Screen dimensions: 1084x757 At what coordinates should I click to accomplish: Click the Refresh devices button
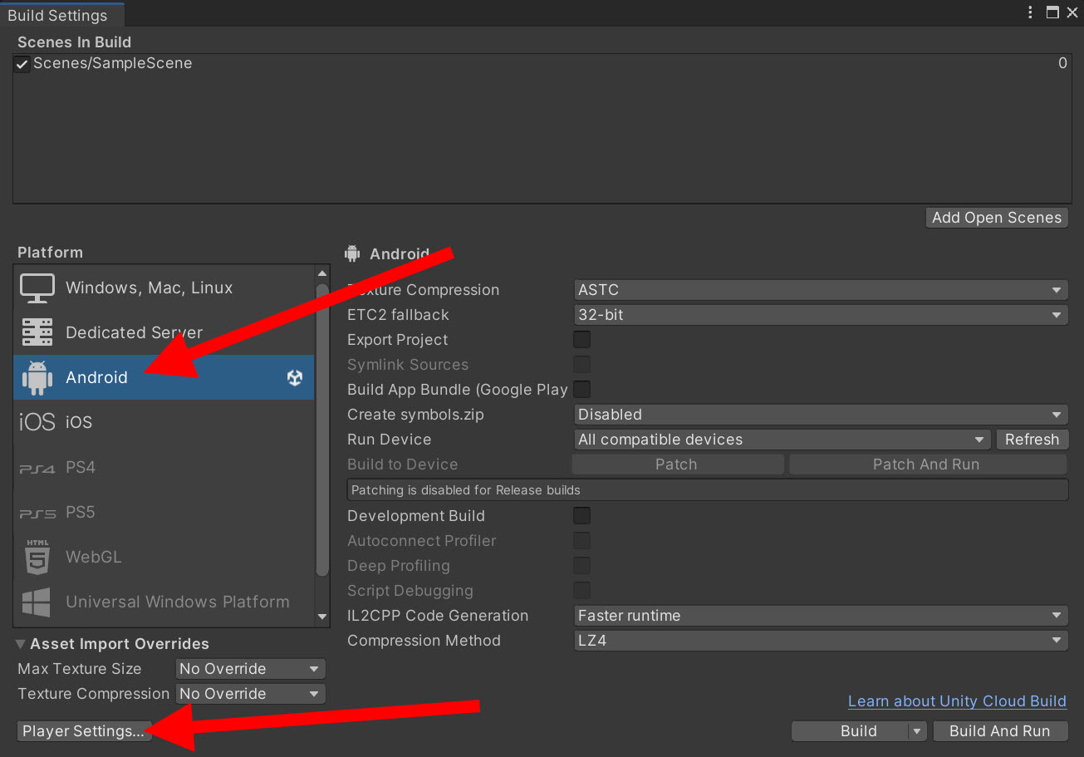[x=1032, y=440]
